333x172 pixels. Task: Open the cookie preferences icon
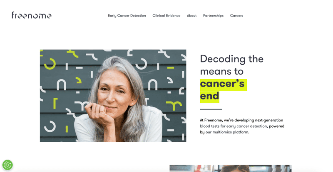(x=7, y=165)
